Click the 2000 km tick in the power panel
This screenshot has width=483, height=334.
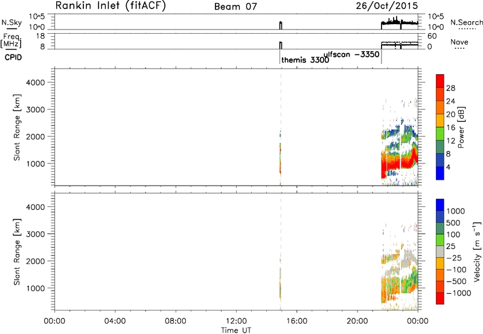click(36, 136)
